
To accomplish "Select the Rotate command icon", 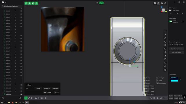I will point(29,98).
